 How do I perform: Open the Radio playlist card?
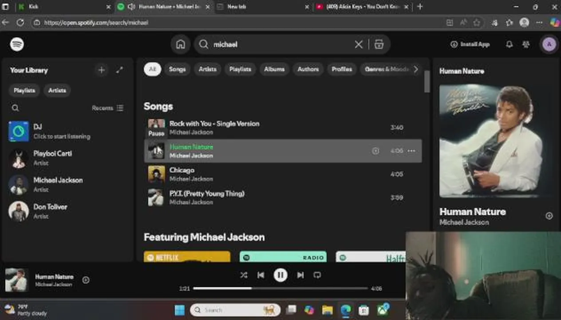(x=283, y=256)
